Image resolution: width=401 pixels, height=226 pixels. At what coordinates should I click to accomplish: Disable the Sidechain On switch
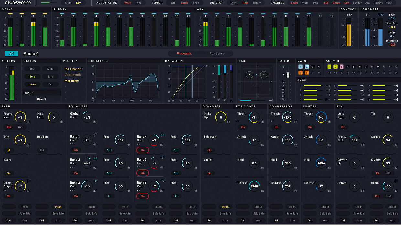(209, 150)
